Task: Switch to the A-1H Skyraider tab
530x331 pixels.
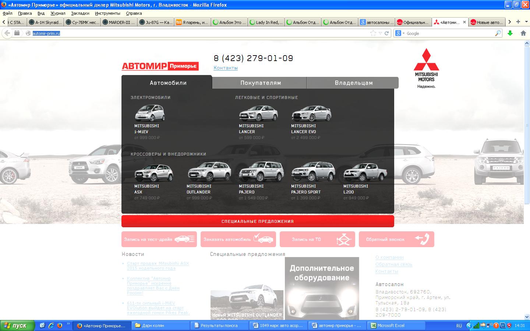Action: (x=45, y=22)
